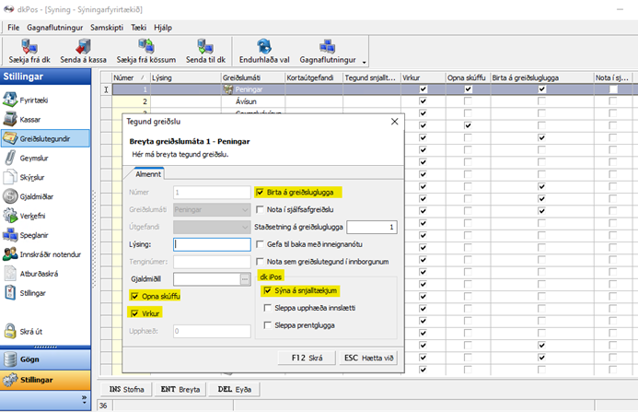Toggle the Opna skúffu checkbox
Image resolution: width=638 pixels, height=412 pixels.
pos(134,295)
